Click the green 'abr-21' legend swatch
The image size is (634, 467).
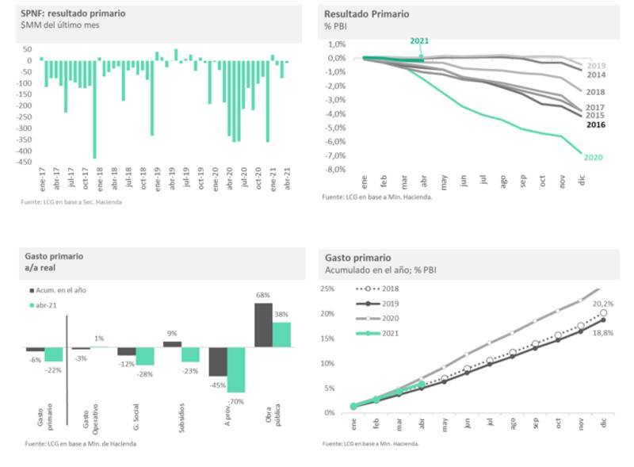pyautogui.click(x=31, y=304)
